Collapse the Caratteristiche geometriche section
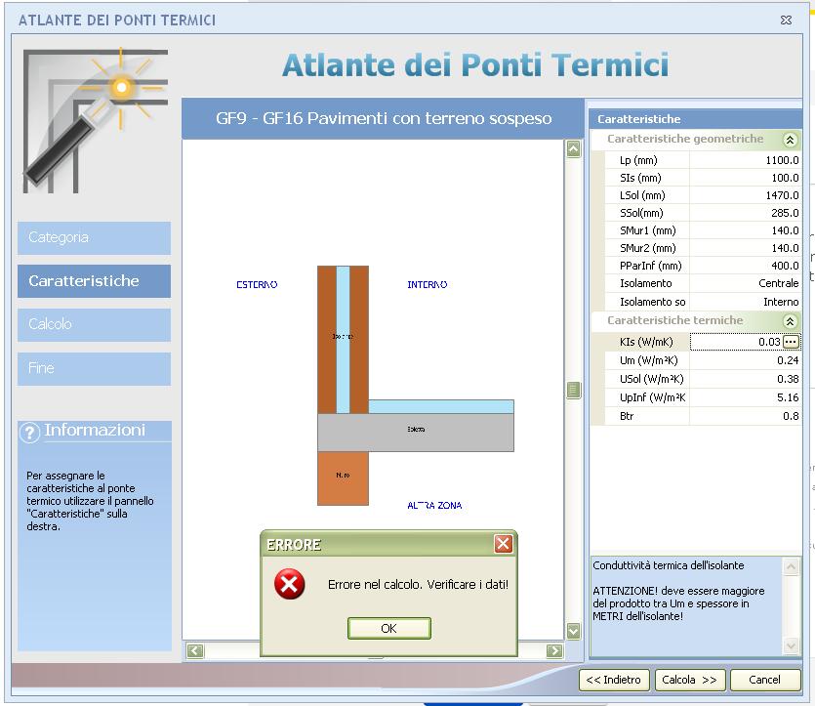This screenshot has width=815, height=706. point(791,141)
